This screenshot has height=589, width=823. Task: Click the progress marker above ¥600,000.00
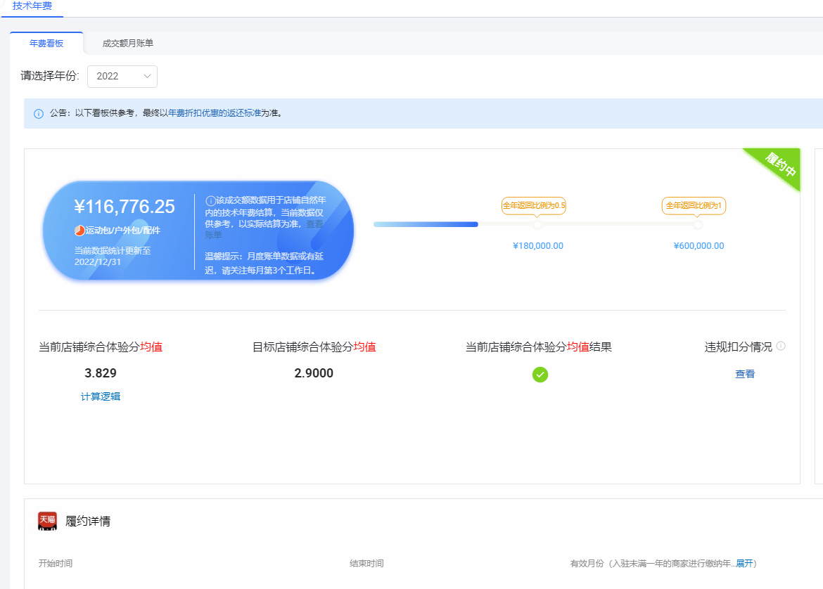click(x=698, y=224)
